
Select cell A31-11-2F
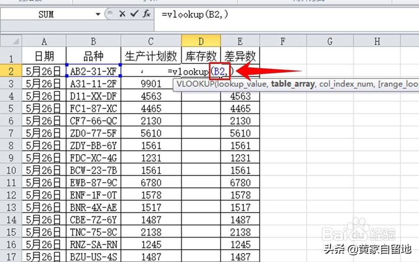(x=93, y=84)
